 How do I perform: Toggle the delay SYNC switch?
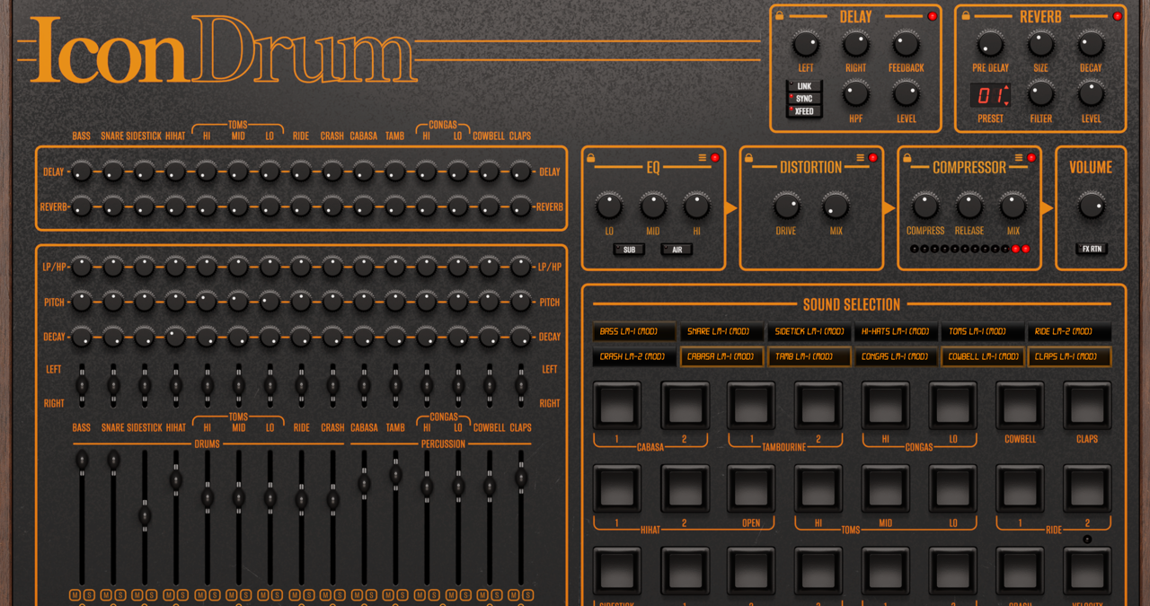pos(804,100)
